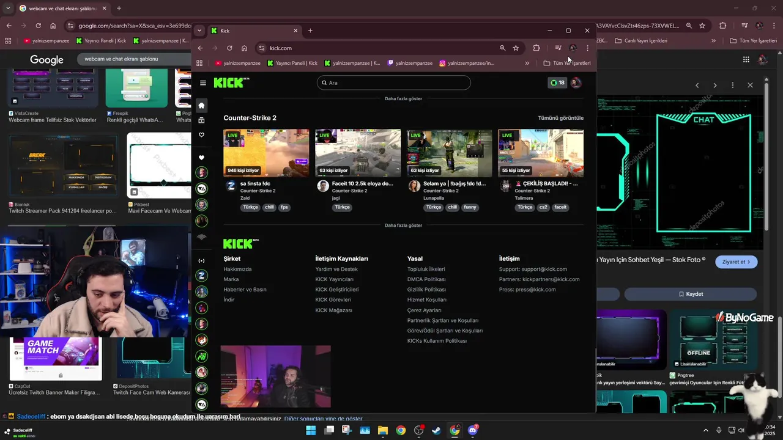Click Google search box with webcam ve chat query
783x440 pixels.
click(x=135, y=59)
